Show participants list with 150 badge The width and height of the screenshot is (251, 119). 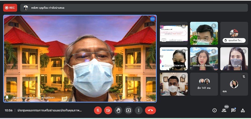[224, 110]
